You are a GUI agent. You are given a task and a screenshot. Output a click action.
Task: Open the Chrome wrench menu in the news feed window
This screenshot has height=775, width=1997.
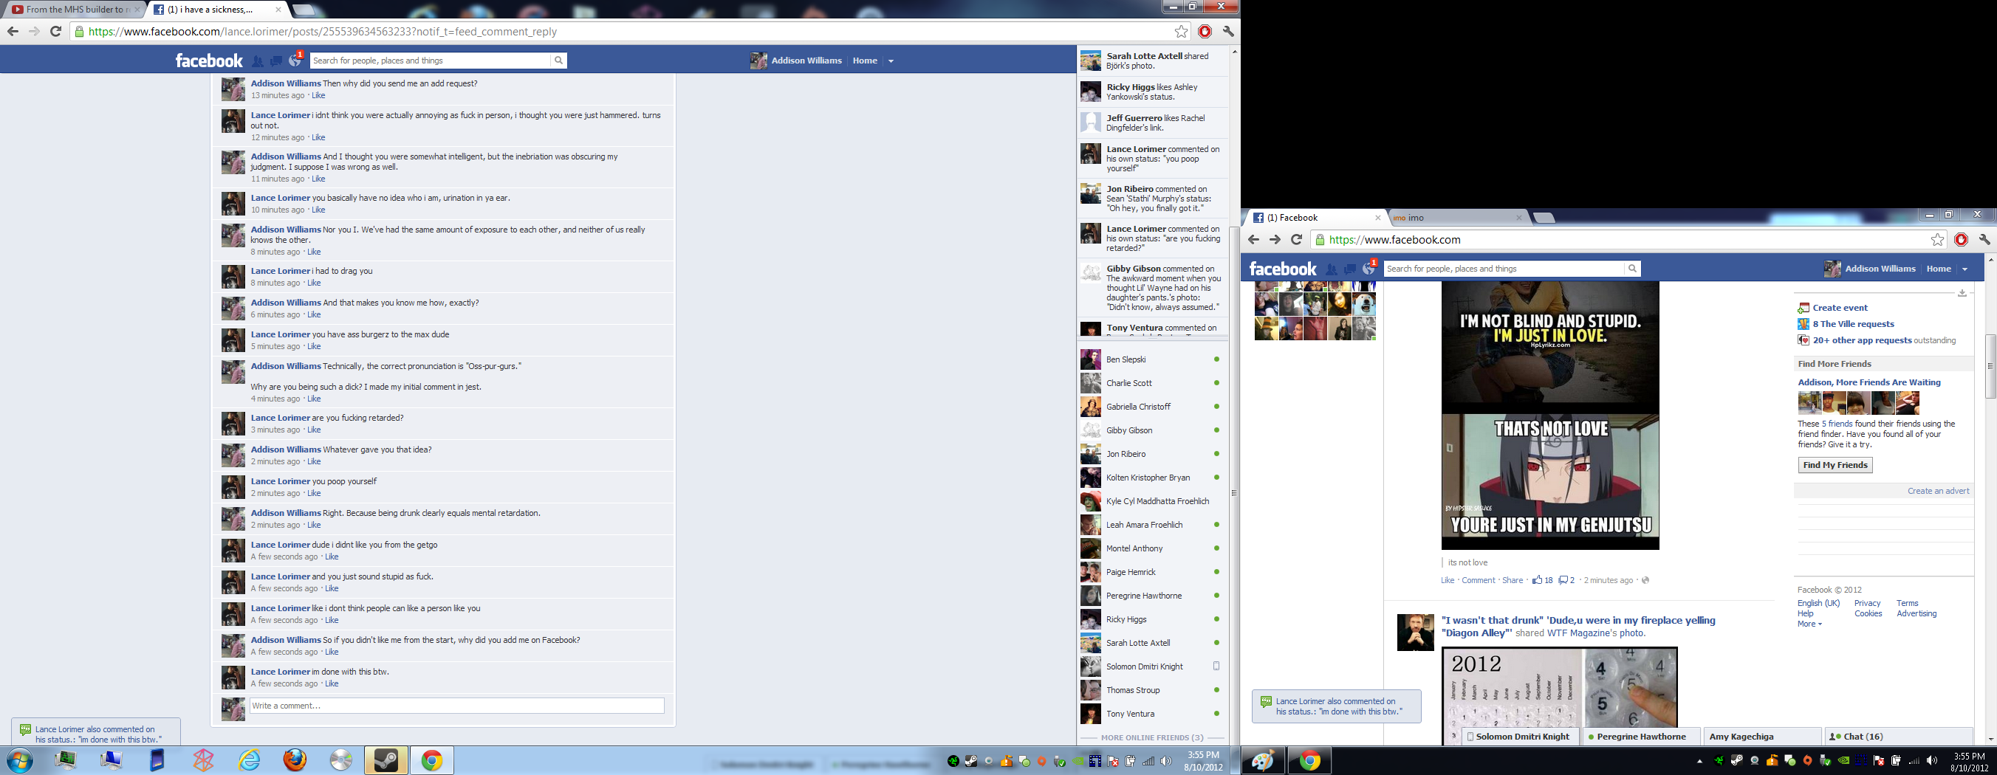1984,239
